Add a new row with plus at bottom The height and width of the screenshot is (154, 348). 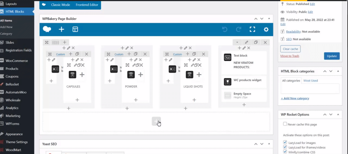tap(156, 121)
